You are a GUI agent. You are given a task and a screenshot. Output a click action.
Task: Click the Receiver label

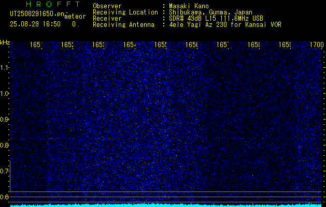pos(107,19)
